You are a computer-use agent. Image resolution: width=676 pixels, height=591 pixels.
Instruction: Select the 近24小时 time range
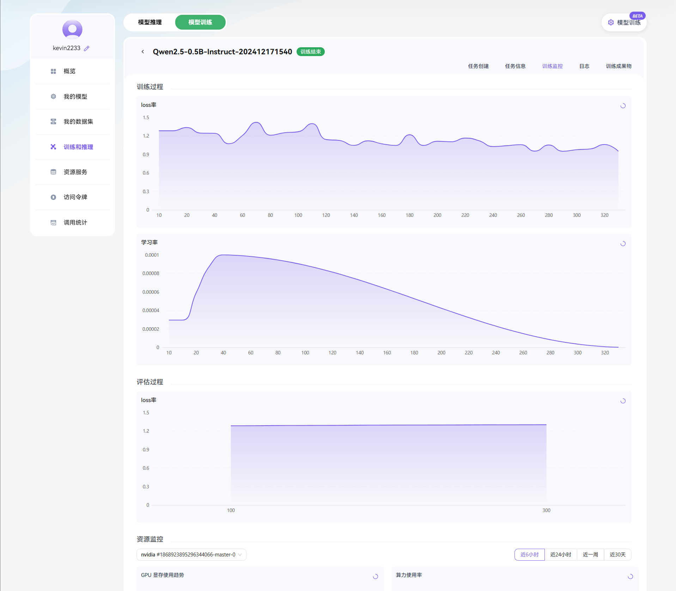click(x=561, y=555)
